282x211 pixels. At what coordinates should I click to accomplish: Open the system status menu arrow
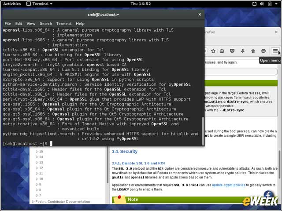tap(276, 4)
